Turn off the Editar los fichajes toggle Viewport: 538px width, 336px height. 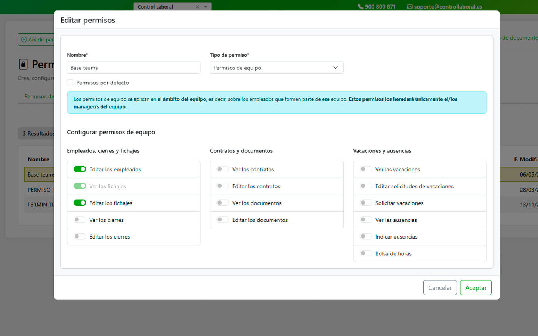click(80, 203)
